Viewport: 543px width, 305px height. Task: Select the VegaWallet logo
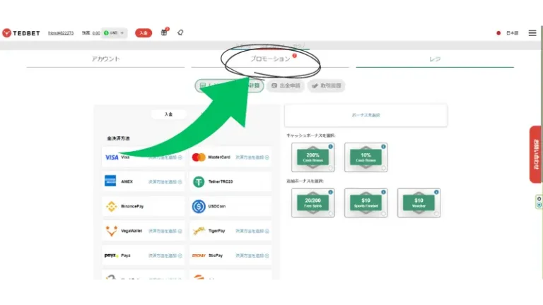[111, 231]
